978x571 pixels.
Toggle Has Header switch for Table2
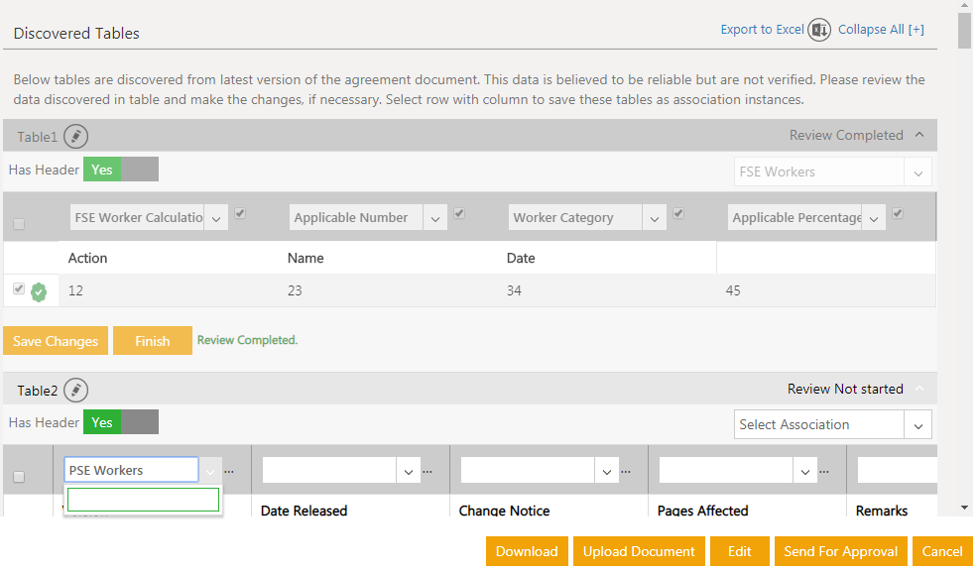click(121, 422)
